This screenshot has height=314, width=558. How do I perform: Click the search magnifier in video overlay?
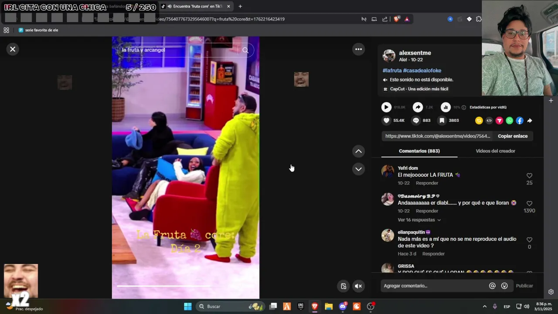click(245, 50)
